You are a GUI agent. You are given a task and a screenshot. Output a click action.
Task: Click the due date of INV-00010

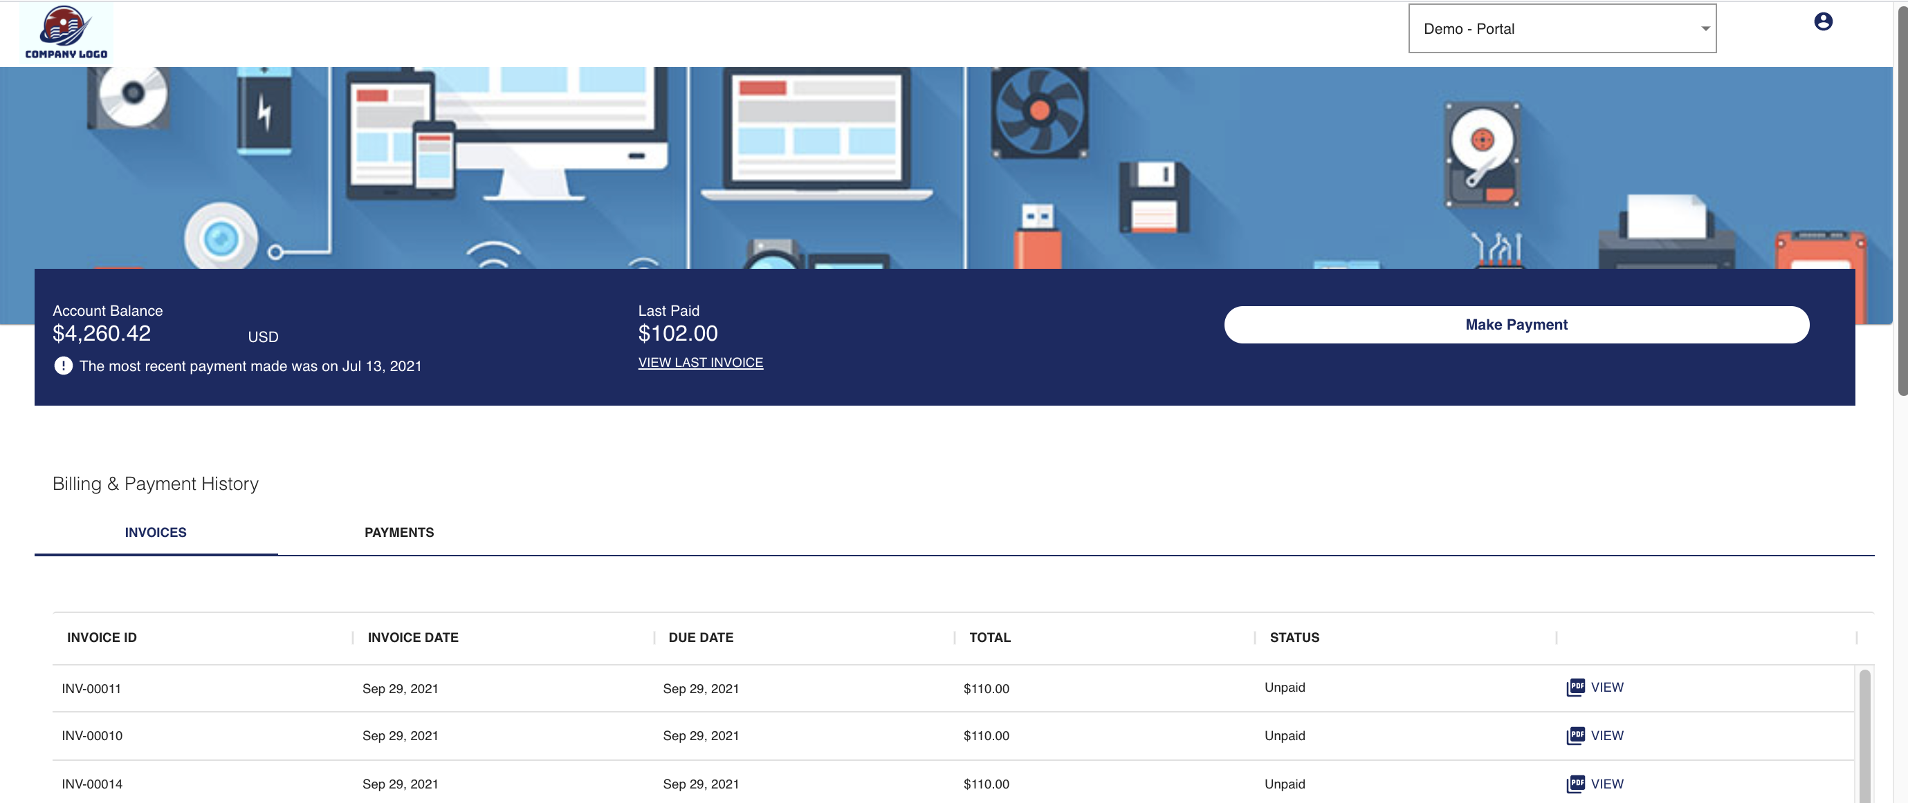(x=701, y=737)
